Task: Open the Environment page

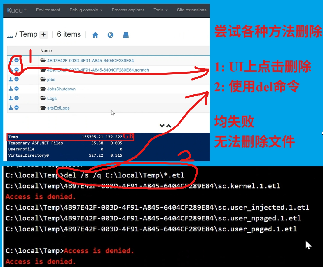Action: 48,10
